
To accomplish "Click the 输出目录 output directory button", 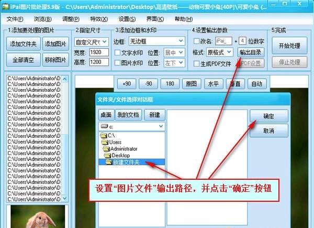I will (x=251, y=52).
